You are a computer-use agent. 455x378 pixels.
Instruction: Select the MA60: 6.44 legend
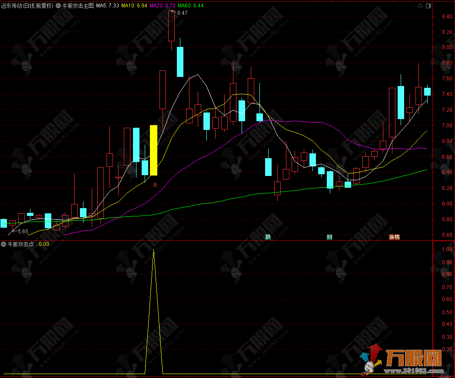tap(190, 6)
